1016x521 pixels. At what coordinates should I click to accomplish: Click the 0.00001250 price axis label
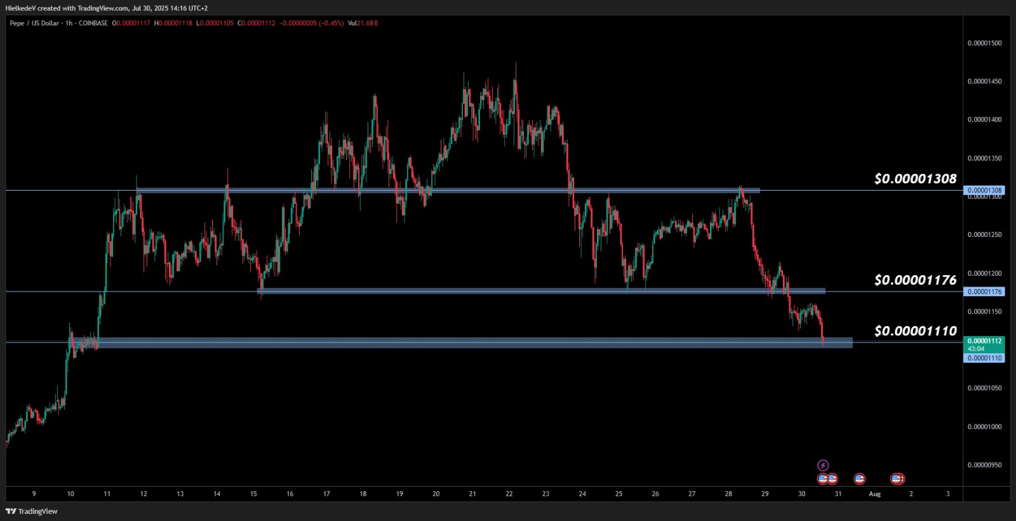[984, 235]
